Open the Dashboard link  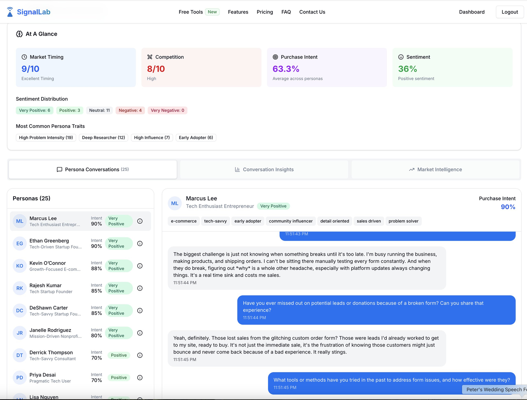point(472,12)
